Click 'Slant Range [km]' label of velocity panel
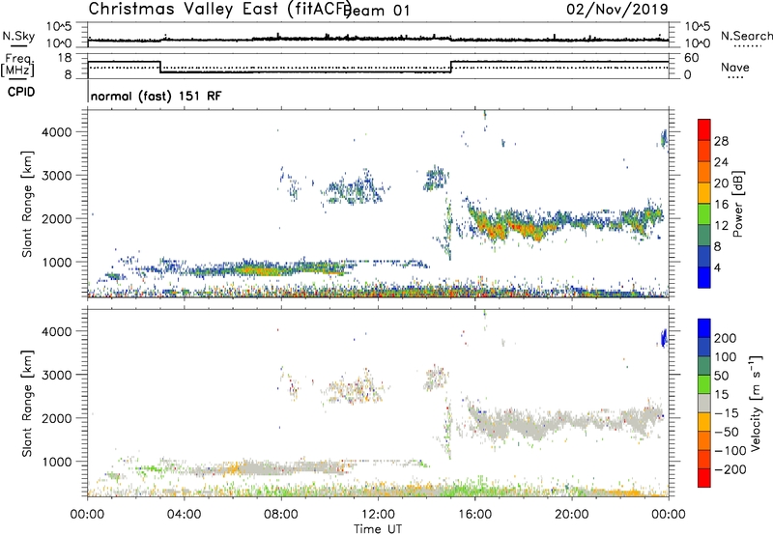The height and width of the screenshot is (535, 773). 27,404
